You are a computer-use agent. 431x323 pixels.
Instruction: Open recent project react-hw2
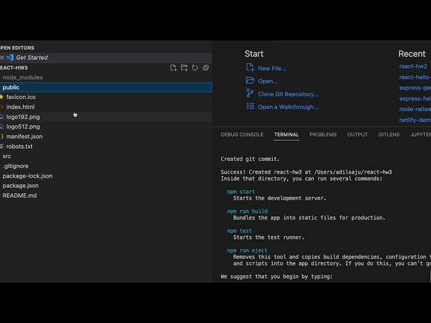(x=413, y=66)
